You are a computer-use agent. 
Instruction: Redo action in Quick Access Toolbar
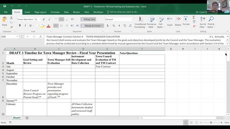[19, 6]
